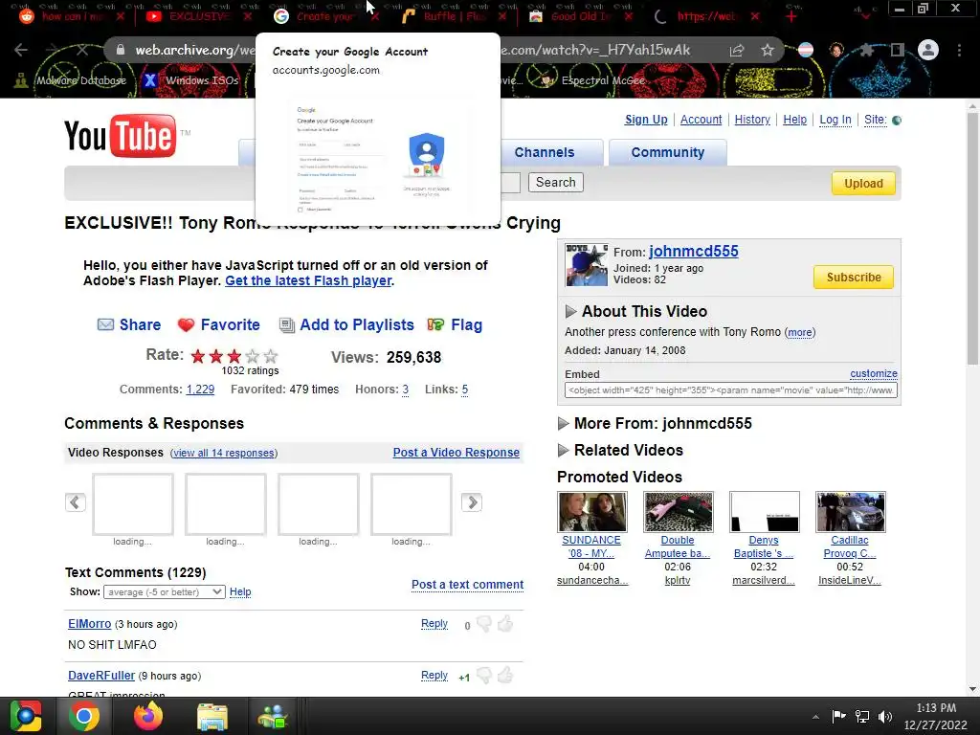Open the Espectral McGee bookmark
980x735 pixels.
(593, 80)
